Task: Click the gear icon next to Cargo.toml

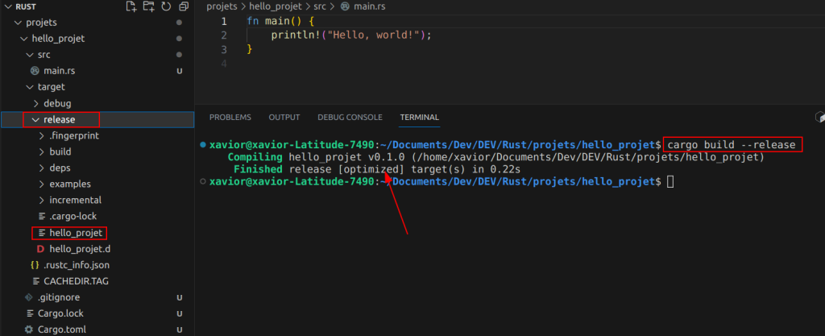Action: point(29,330)
